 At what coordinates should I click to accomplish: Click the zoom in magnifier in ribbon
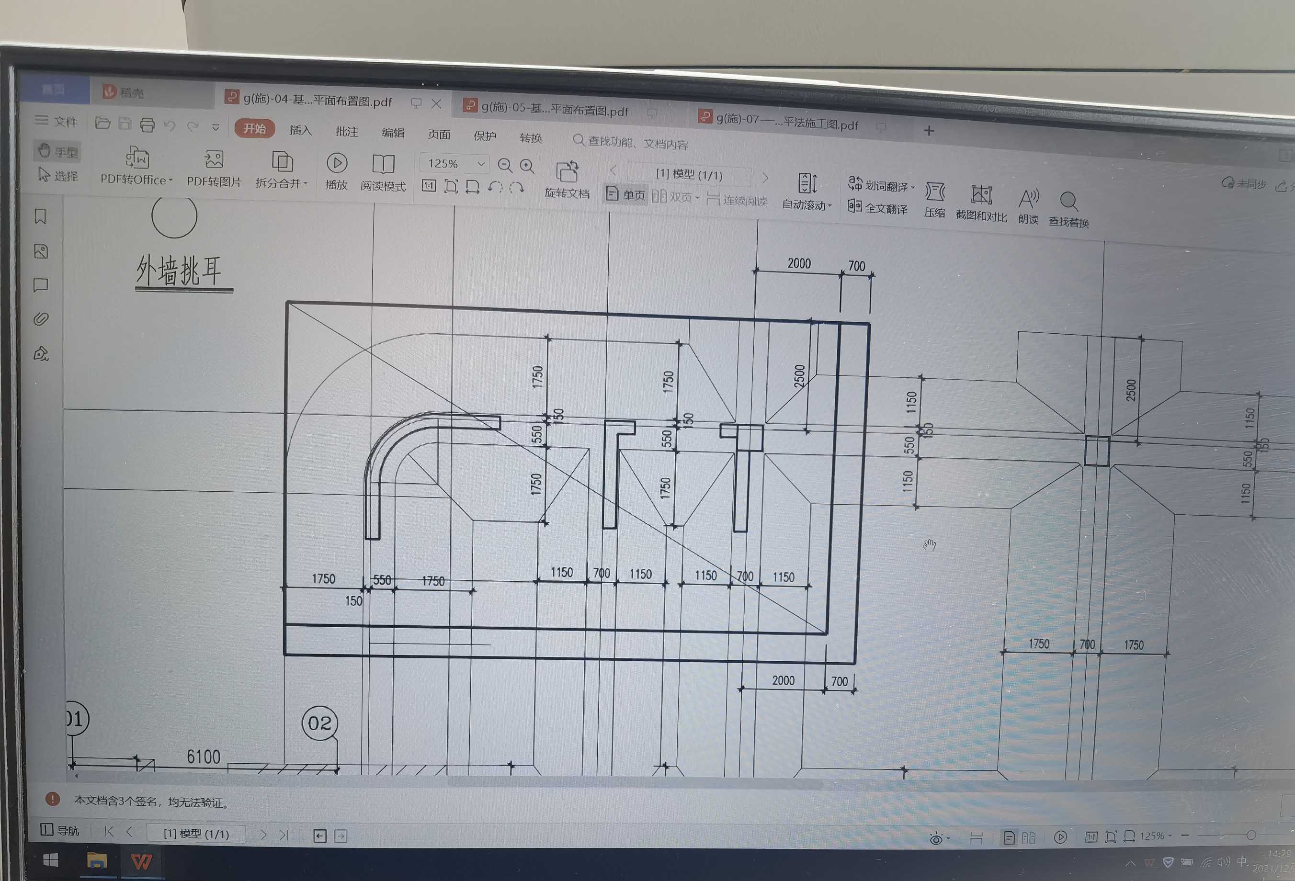click(x=527, y=166)
